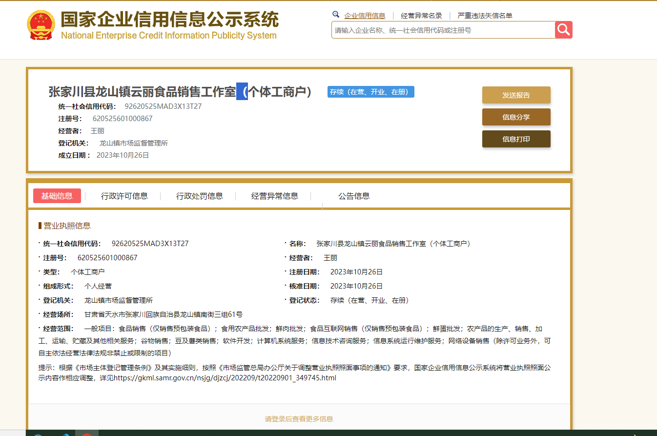
Task: Focus the enterprise name search field
Action: click(443, 30)
